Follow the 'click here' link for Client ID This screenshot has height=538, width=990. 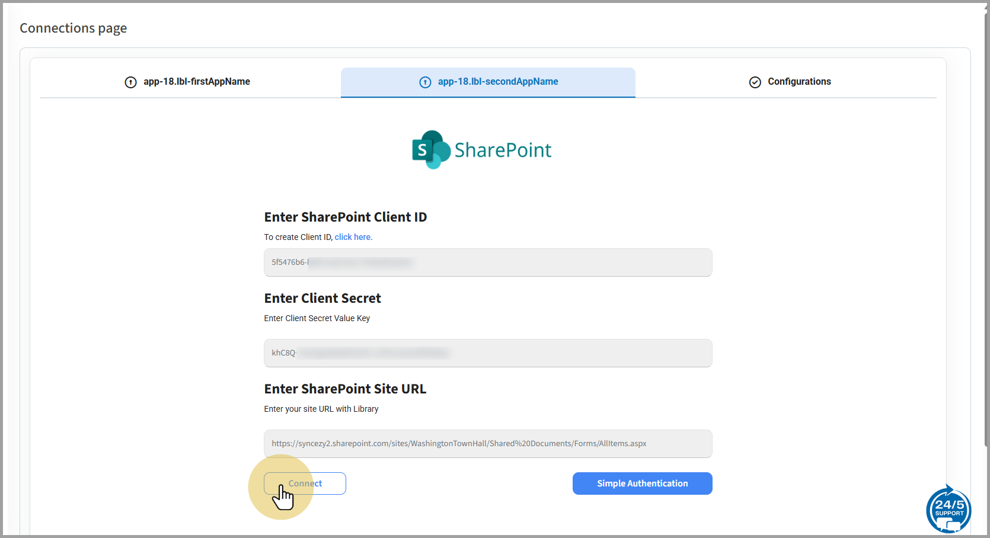tap(353, 237)
